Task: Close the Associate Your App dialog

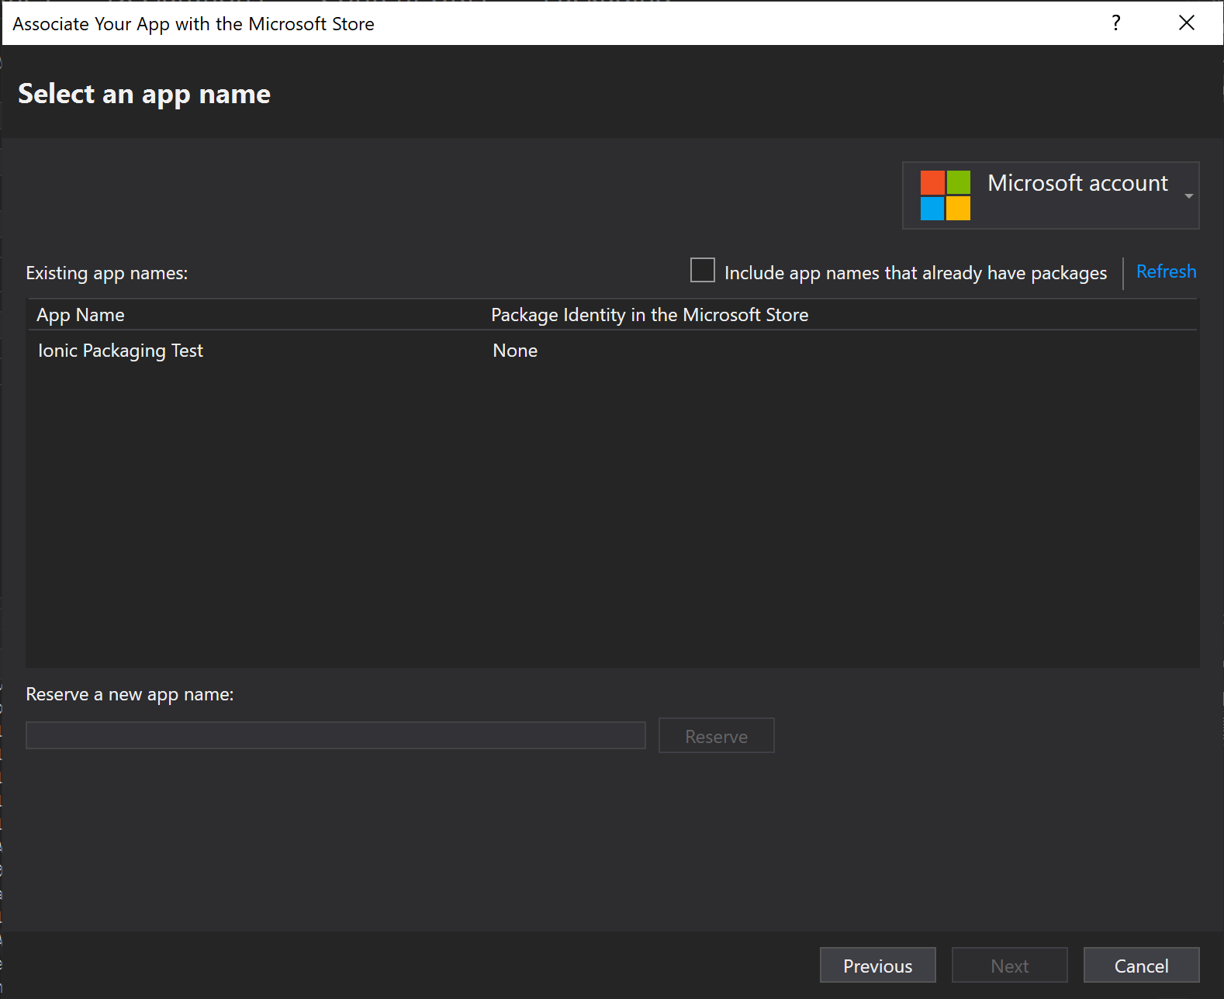Action: click(1186, 23)
